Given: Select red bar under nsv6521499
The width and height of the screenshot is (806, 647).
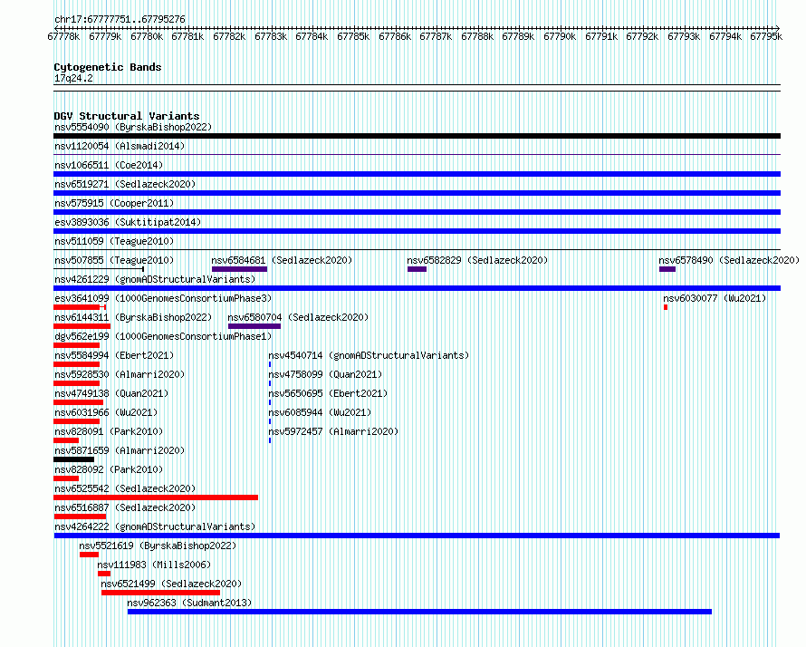Looking at the screenshot, I should 161,593.
